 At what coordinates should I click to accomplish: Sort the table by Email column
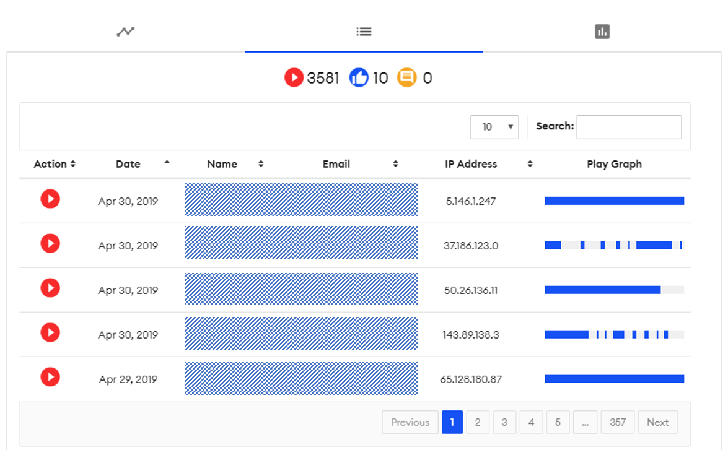tap(336, 164)
